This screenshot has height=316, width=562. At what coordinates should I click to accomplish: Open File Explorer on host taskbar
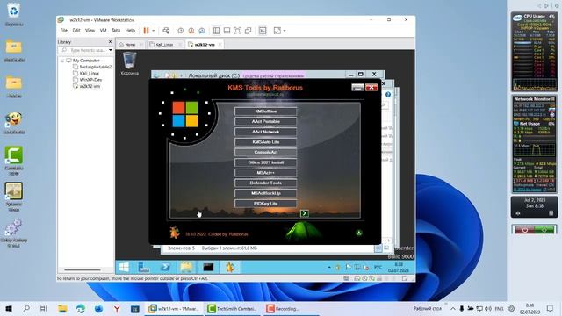point(62,309)
